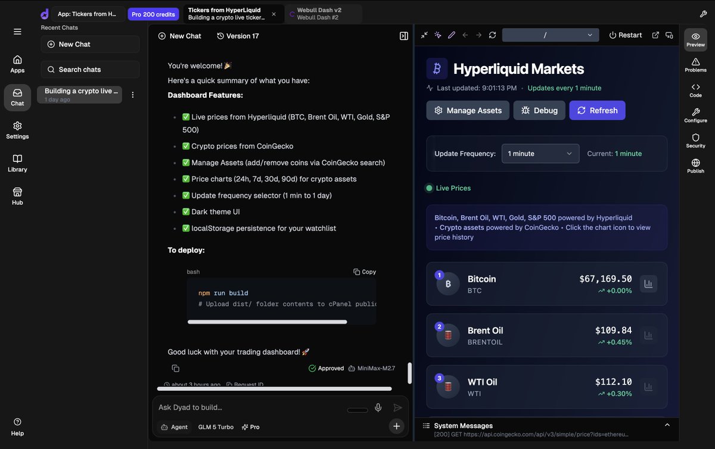Click the Manage Assets button
This screenshot has height=449, width=715.
(x=468, y=110)
